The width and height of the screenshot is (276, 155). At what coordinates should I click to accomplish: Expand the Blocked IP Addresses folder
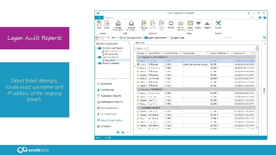97,63
